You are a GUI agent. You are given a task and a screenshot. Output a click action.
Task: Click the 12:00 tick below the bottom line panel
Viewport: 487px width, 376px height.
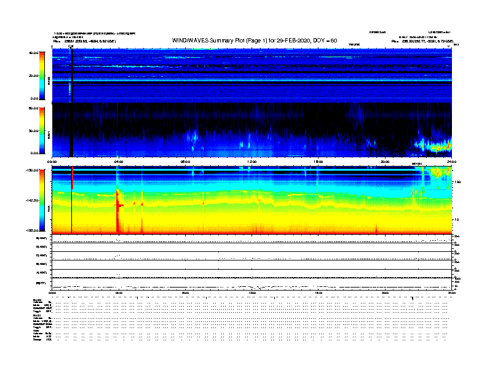[x=252, y=292]
